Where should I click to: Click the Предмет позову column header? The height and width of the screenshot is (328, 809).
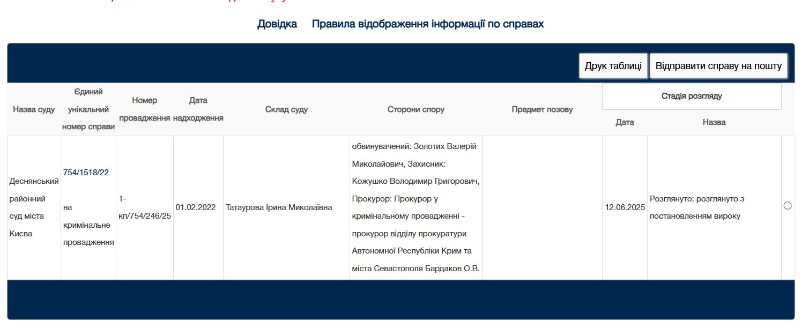pyautogui.click(x=542, y=109)
